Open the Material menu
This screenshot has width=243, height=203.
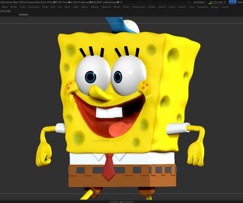(x=106, y=7)
